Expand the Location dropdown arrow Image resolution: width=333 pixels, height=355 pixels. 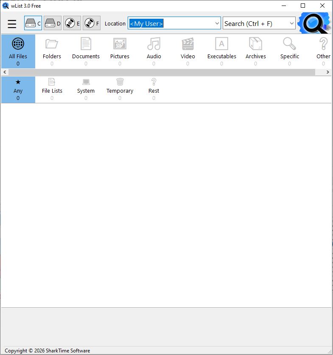pos(217,23)
